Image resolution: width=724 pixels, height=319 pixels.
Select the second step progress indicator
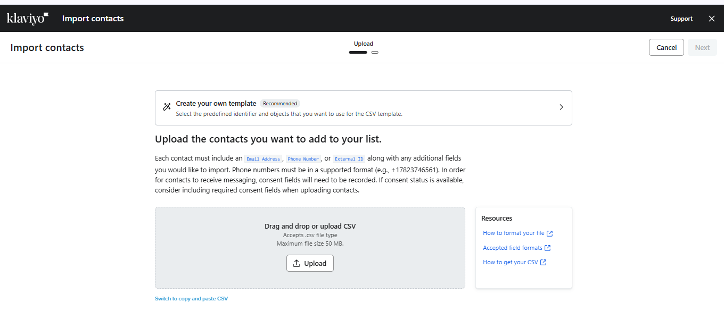[375, 52]
